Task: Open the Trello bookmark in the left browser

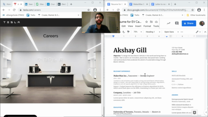Action: tap(31, 15)
